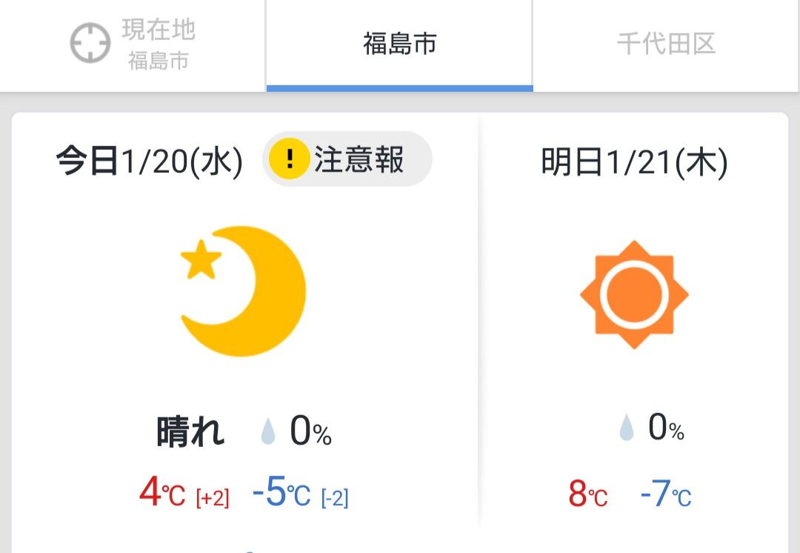
Task: Tap tomorrow's low temperature -7℃
Action: (665, 494)
